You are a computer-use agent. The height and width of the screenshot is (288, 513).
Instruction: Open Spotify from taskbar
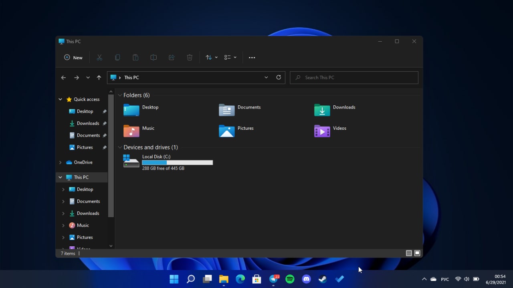[290, 279]
